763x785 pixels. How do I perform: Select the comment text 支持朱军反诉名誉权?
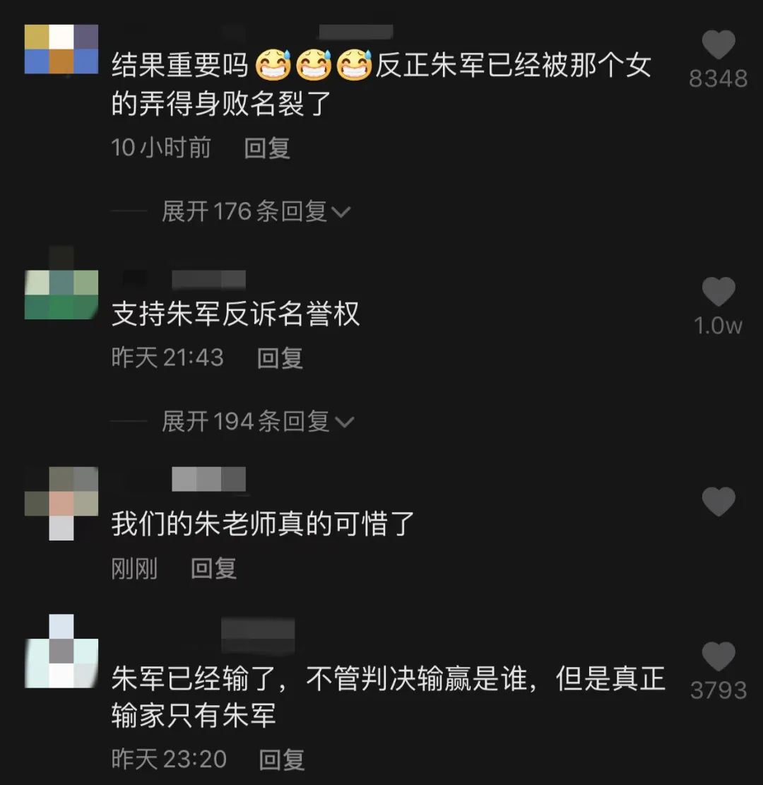tap(235, 314)
